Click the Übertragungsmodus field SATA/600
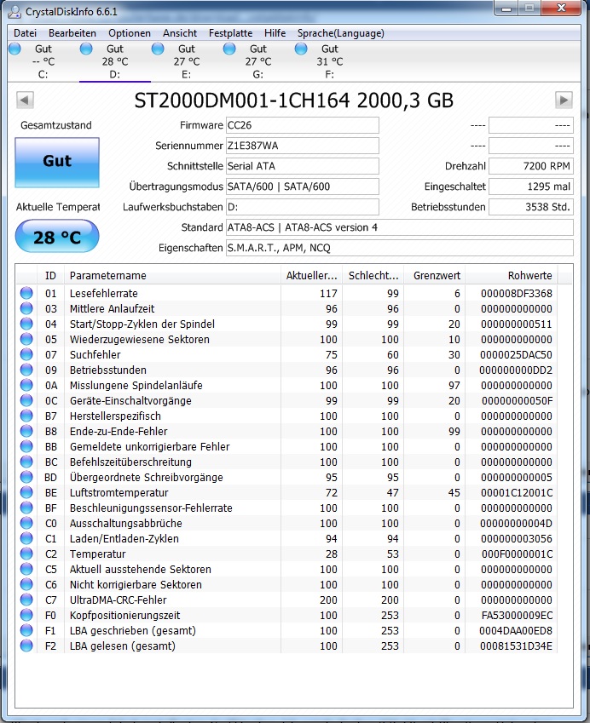 [303, 186]
